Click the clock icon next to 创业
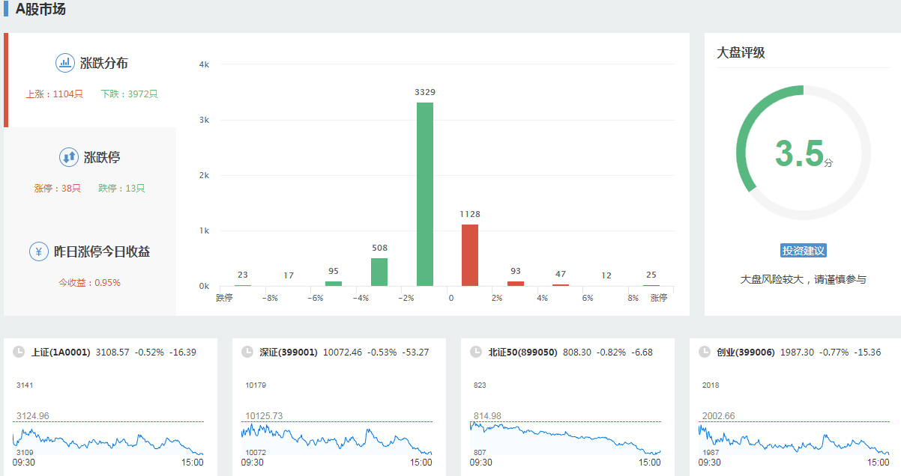Screen dimensions: 901x476 705,352
